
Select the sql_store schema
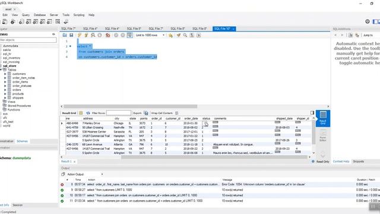(9, 66)
